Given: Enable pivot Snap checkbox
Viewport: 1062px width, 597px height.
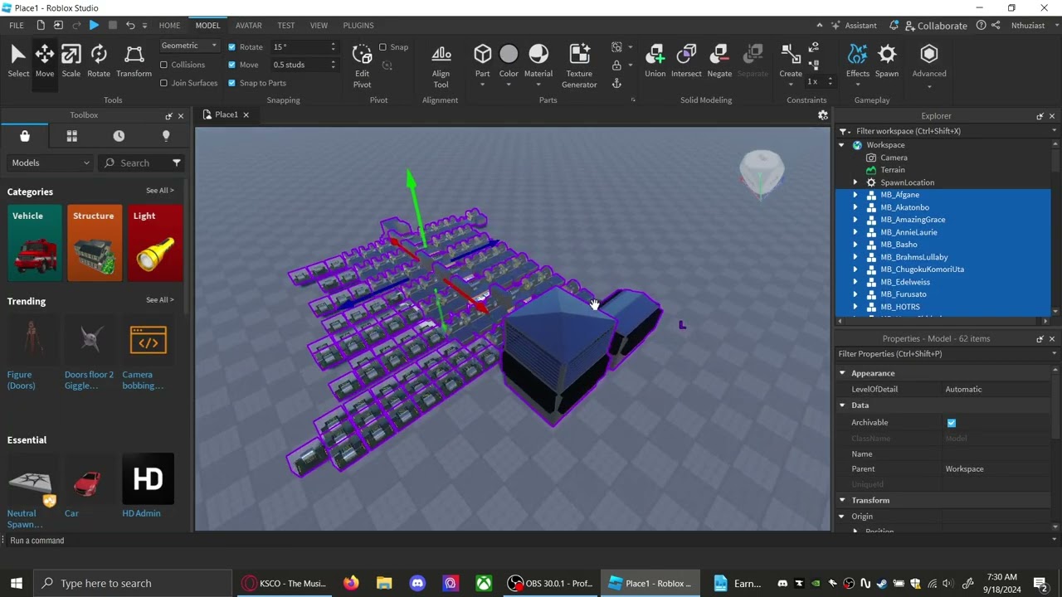Looking at the screenshot, I should (x=382, y=47).
